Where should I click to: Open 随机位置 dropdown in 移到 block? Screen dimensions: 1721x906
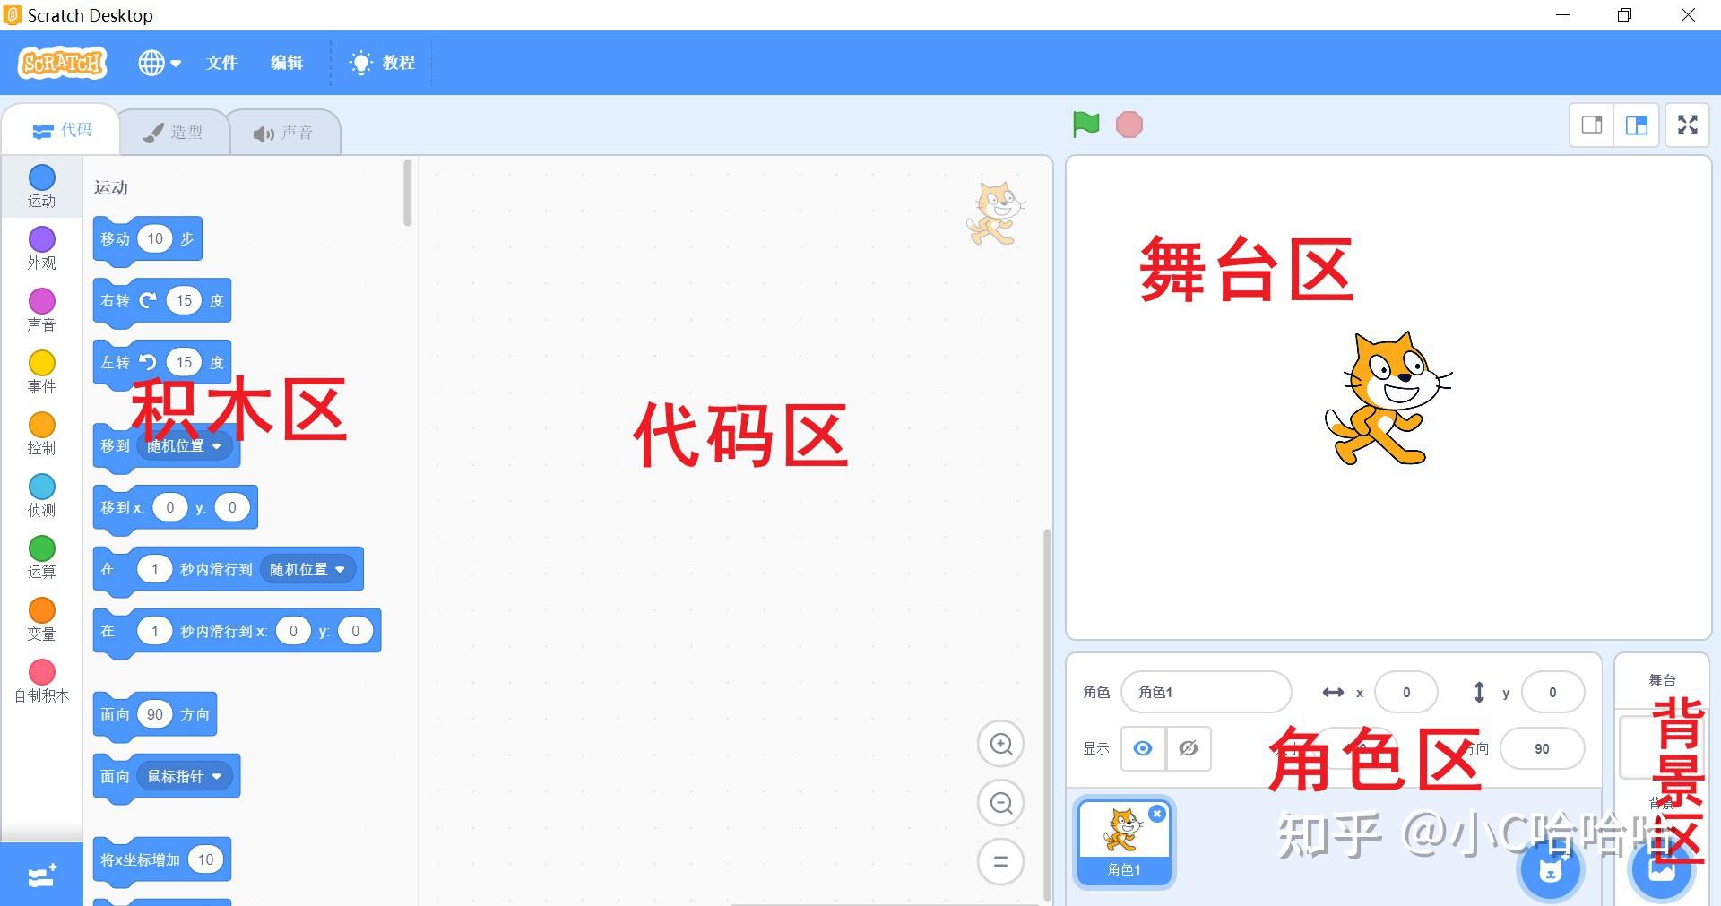(185, 445)
